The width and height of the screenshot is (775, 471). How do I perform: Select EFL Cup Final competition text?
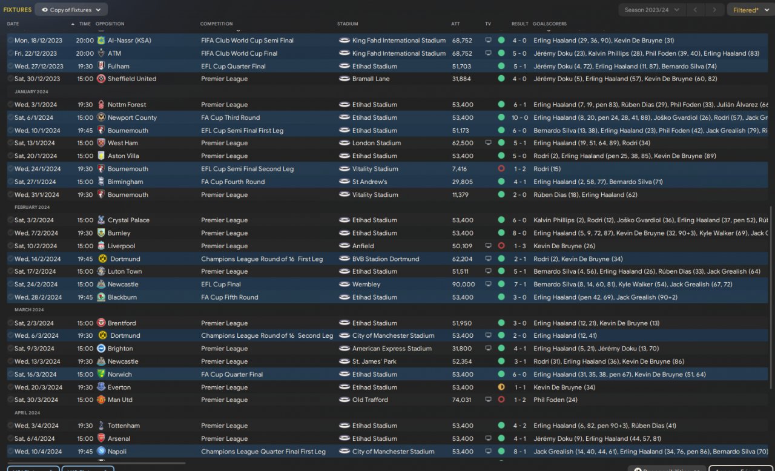pyautogui.click(x=221, y=285)
